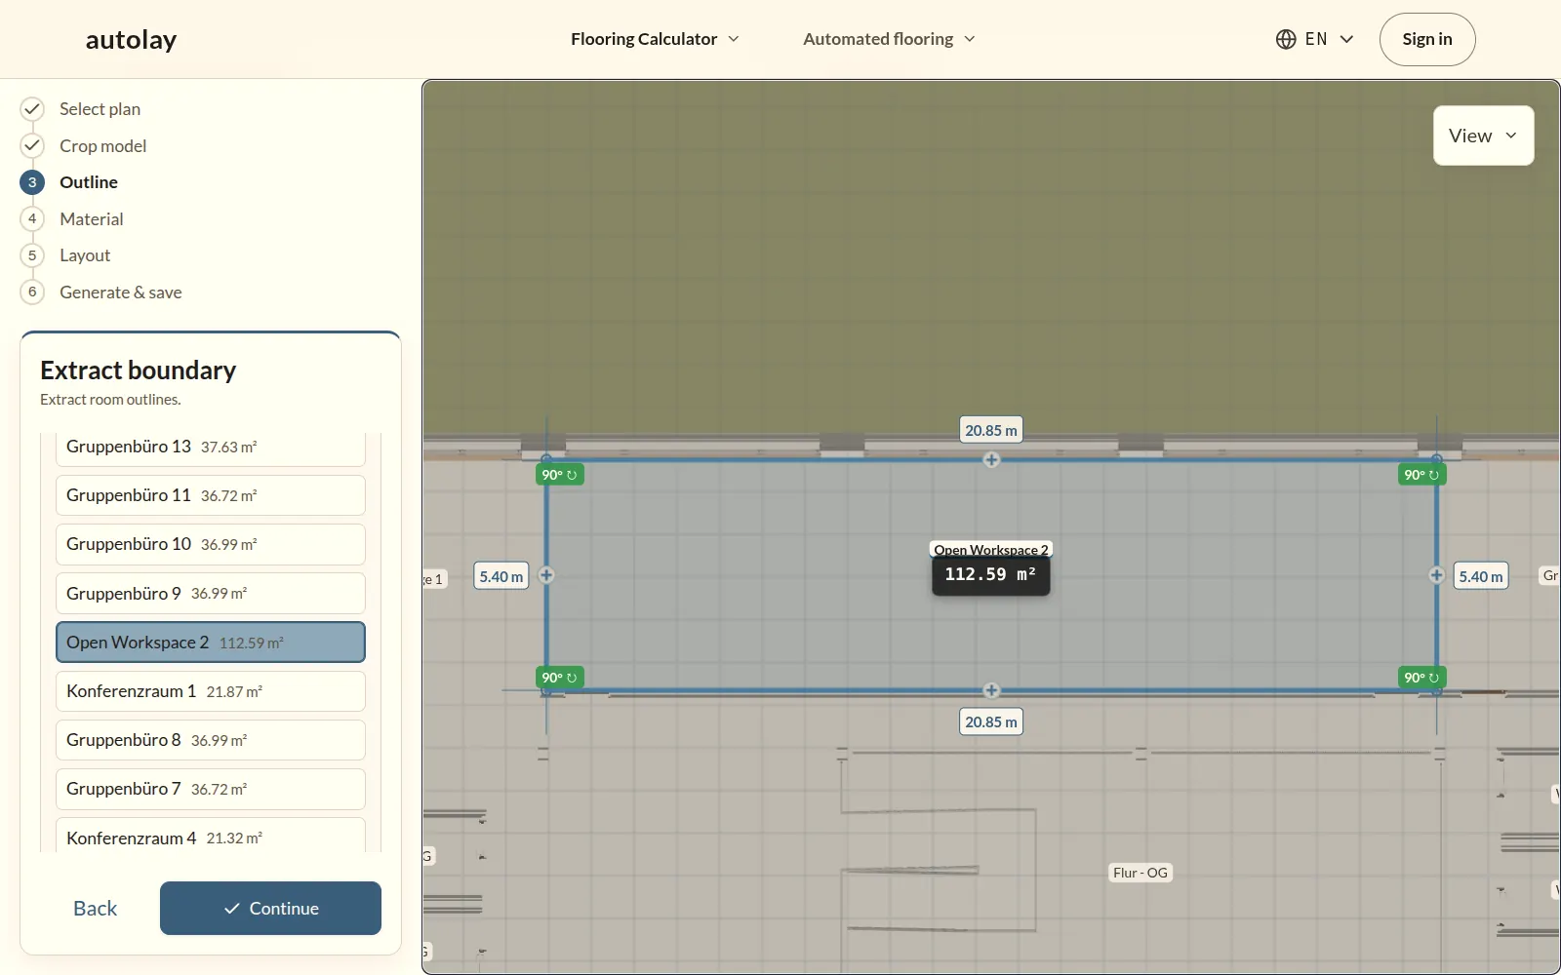The width and height of the screenshot is (1561, 975).
Task: Open the EN language dropdown
Action: (x=1315, y=39)
